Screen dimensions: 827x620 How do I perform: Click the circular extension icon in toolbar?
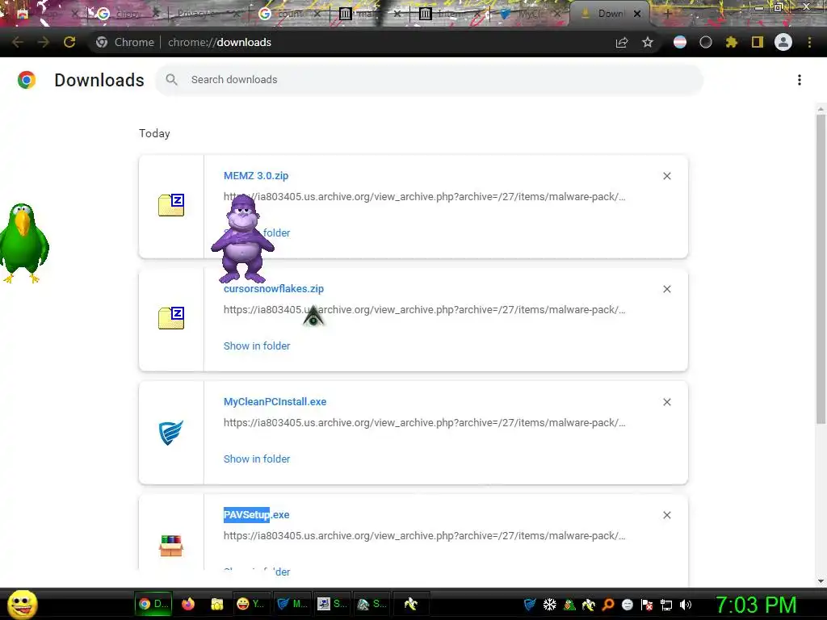[x=706, y=42]
